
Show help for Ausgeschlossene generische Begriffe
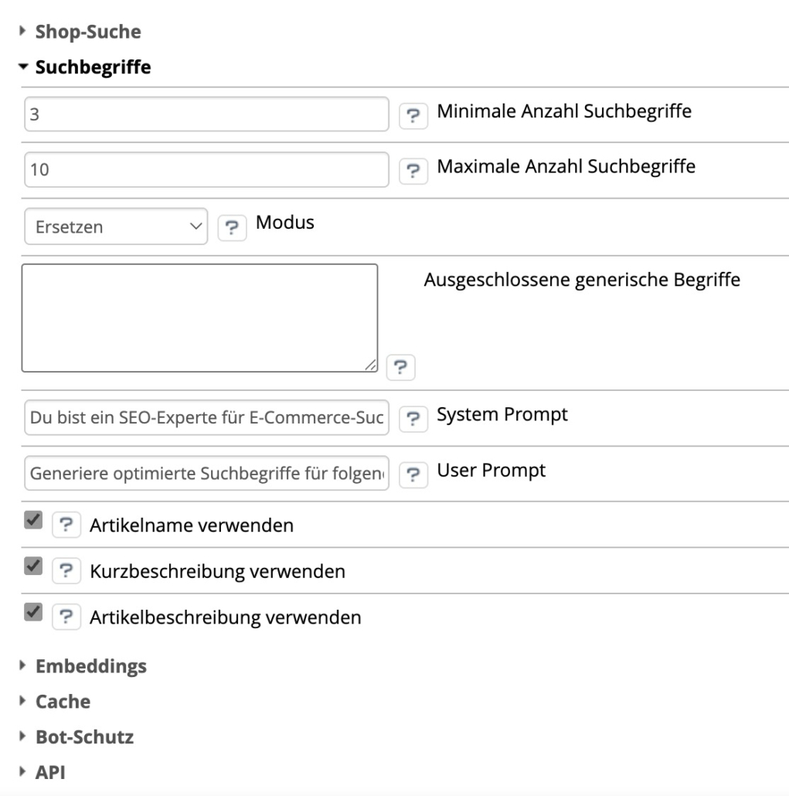400,368
